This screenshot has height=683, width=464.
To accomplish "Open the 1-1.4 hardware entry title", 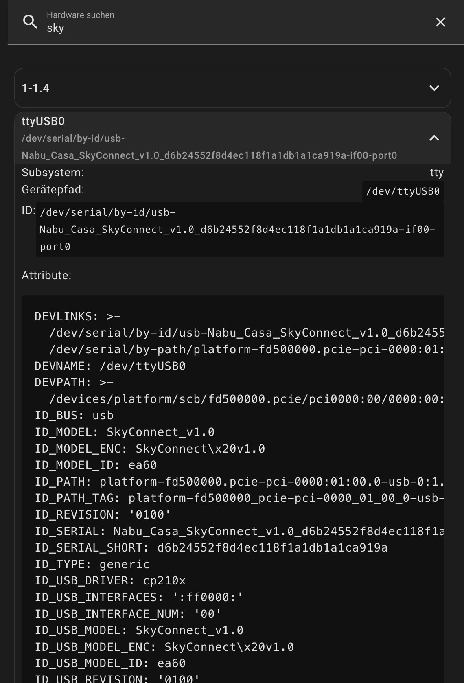I will [36, 88].
